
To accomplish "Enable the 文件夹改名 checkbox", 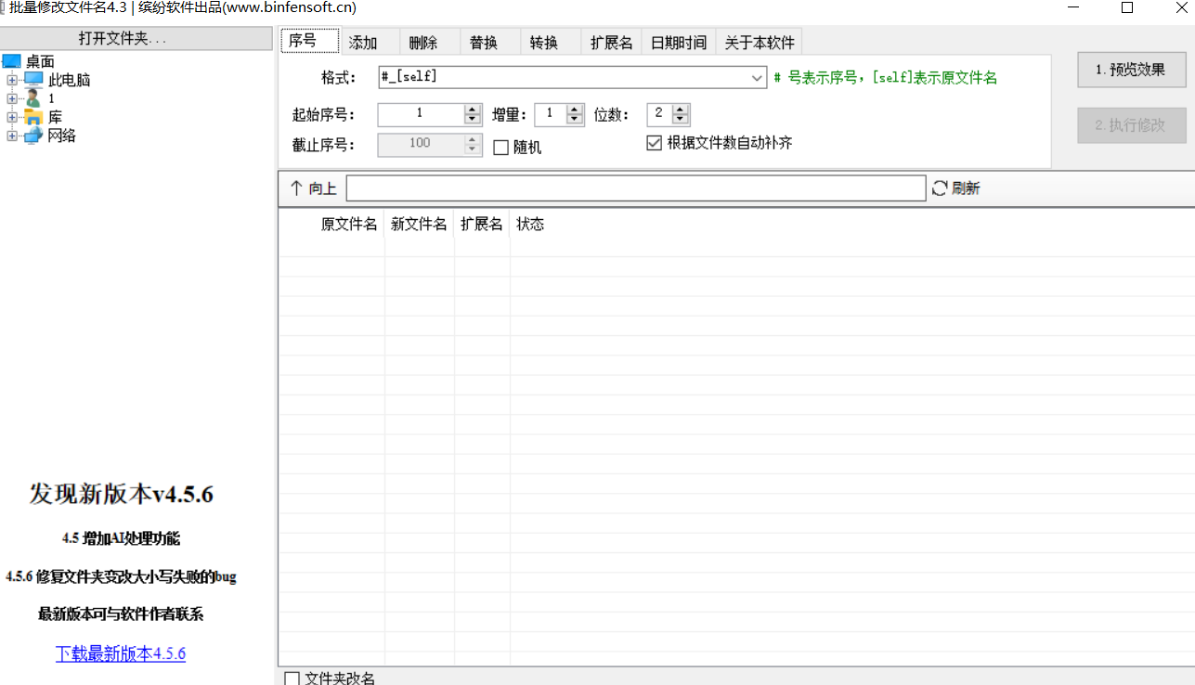I will (x=292, y=679).
